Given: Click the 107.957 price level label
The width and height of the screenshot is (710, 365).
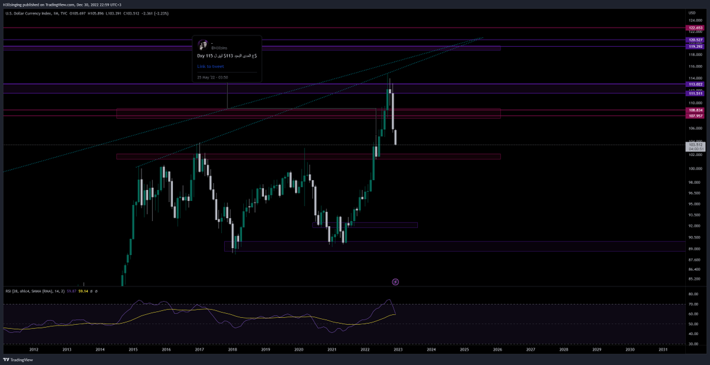Looking at the screenshot, I should coord(695,116).
